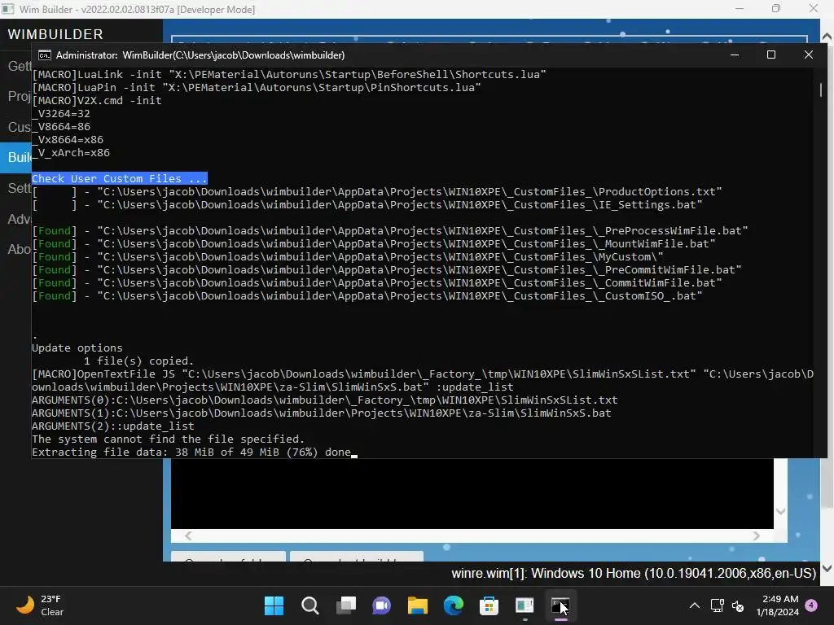Click log output scroll down arrow
Viewport: 834px width, 625px height.
[780, 511]
